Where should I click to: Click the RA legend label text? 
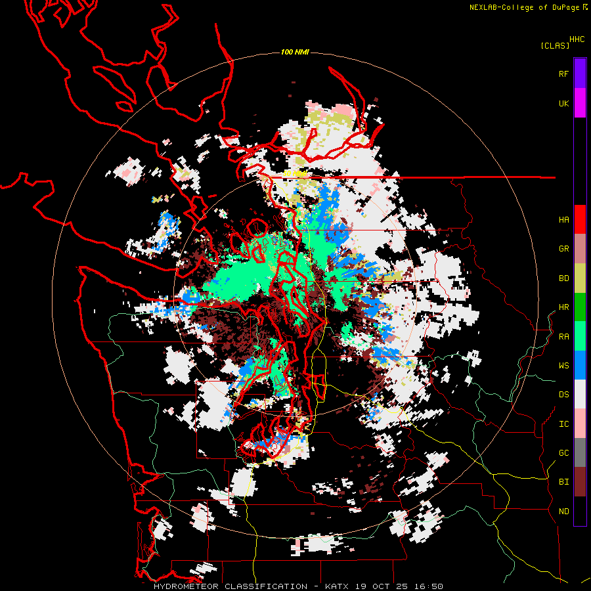coord(563,337)
